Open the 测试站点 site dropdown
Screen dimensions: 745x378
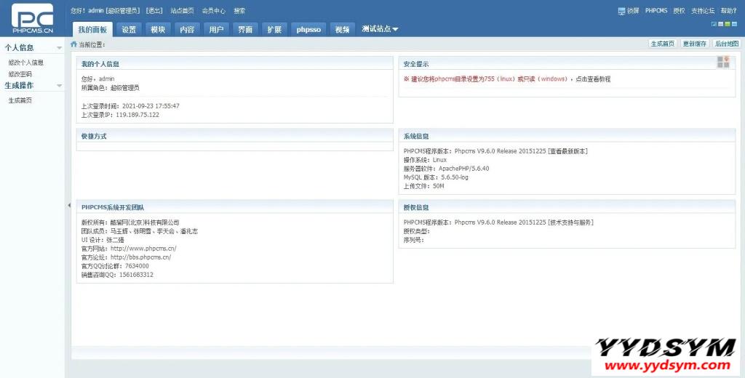380,29
